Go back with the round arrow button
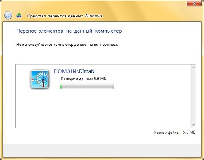The height and width of the screenshot is (160, 204). point(8,15)
